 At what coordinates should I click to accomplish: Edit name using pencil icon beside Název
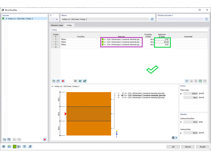tap(152, 19)
